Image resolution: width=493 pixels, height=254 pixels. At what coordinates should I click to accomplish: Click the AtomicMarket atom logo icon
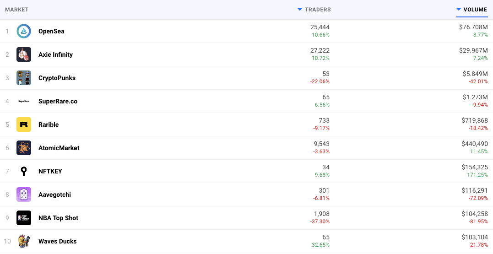(24, 148)
